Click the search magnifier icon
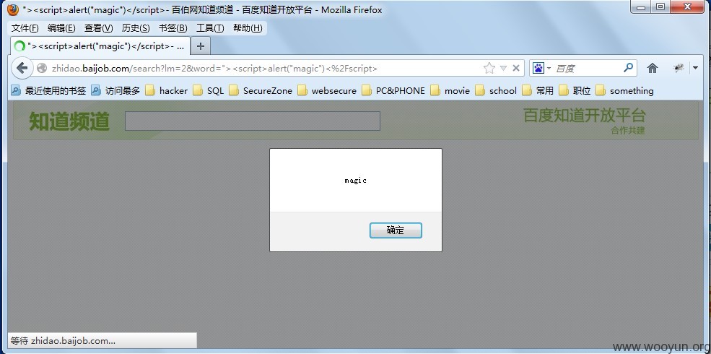This screenshot has height=354, width=711. 629,68
